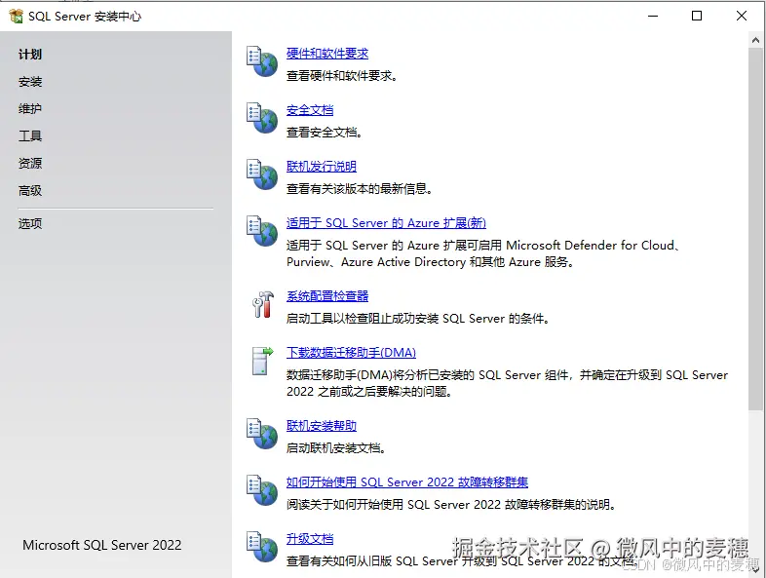This screenshot has height=578, width=766.
Task: Switch to the 工具 sidebar category
Action: click(30, 135)
